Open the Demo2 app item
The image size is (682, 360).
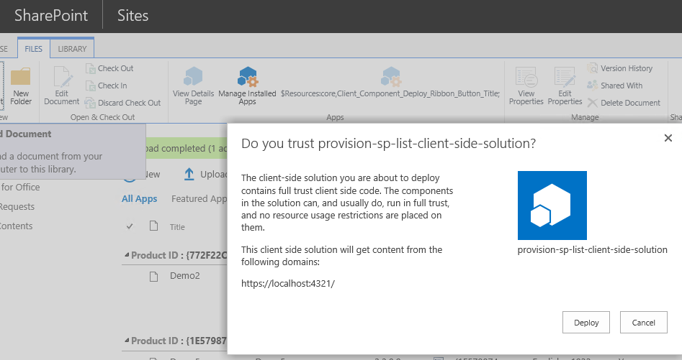point(185,276)
